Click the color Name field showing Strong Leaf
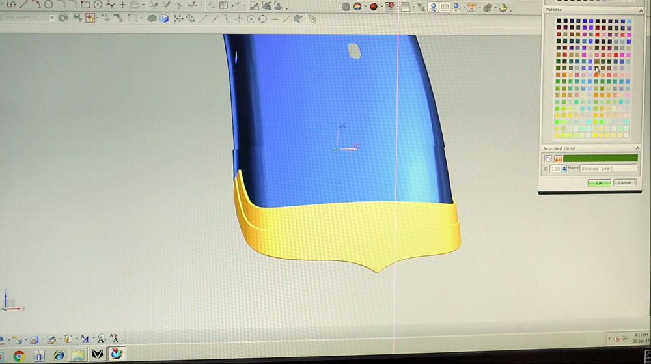 [x=609, y=168]
